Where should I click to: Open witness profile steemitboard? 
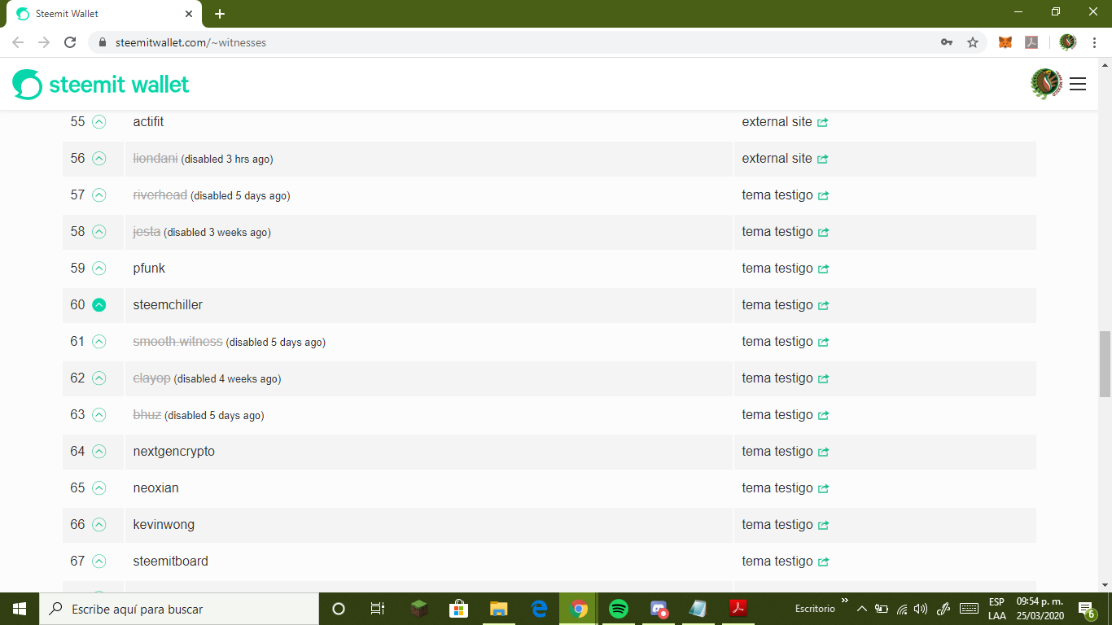(170, 562)
